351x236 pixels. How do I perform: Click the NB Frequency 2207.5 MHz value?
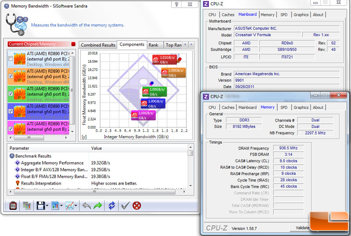click(315, 133)
